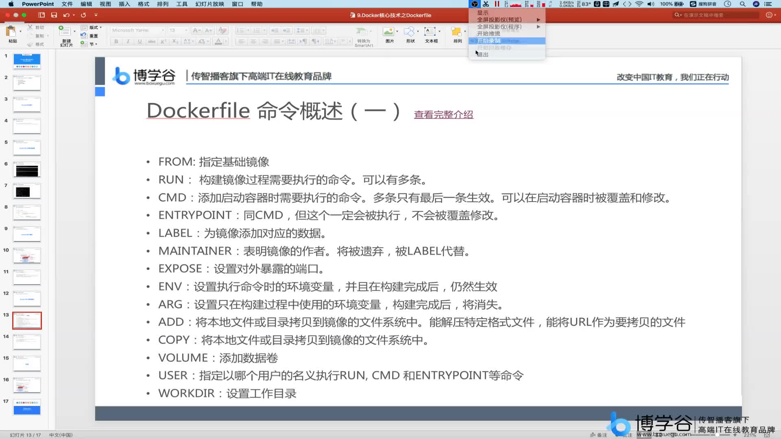Open the 插入 menu

pyautogui.click(x=124, y=4)
